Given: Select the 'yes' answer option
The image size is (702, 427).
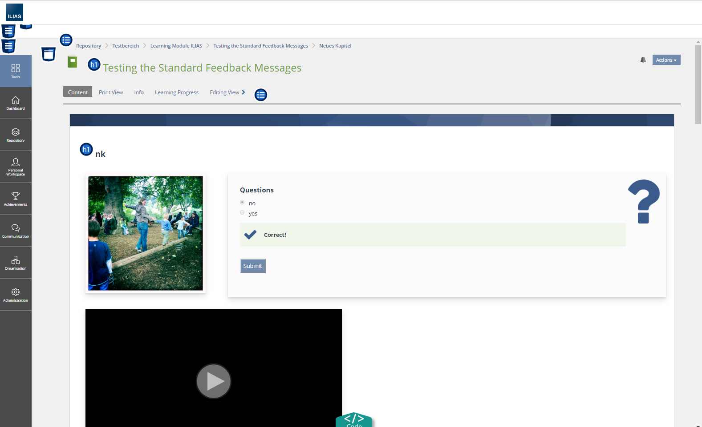Looking at the screenshot, I should point(242,213).
